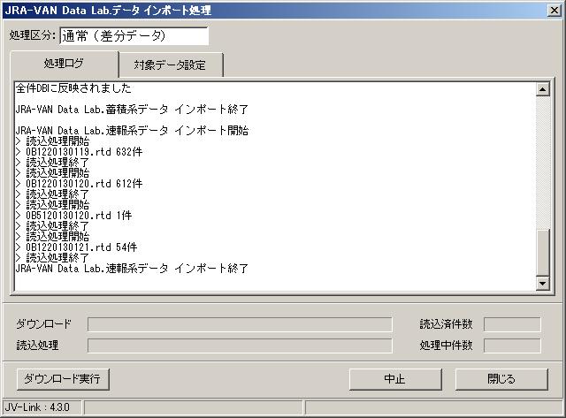Click the 読込処理 label beside progress bar
The image size is (566, 418).
tap(37, 346)
